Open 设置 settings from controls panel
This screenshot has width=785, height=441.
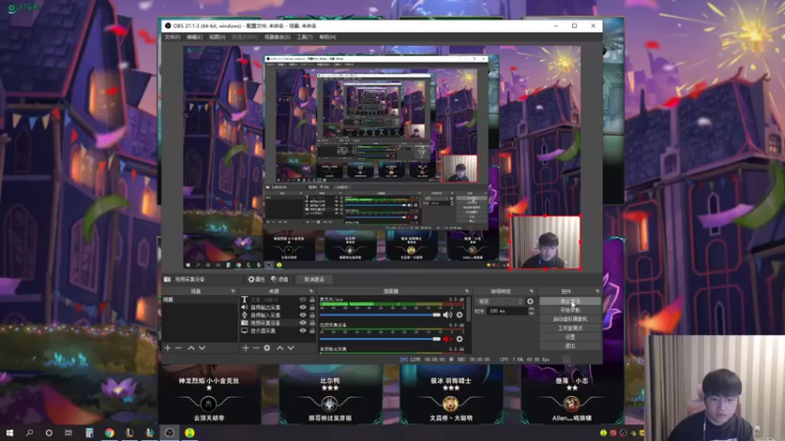click(570, 337)
